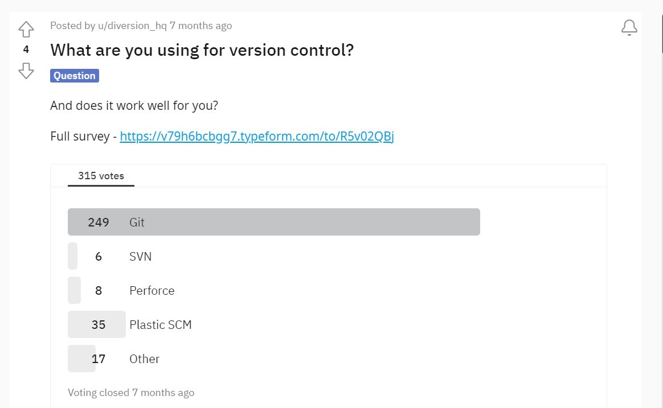The width and height of the screenshot is (663, 408).
Task: Click the Other poll option
Action: (x=144, y=358)
